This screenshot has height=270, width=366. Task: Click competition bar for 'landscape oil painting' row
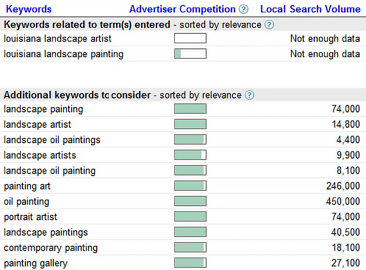[x=190, y=170]
